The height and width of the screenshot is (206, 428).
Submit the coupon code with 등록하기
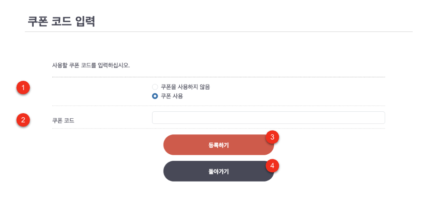(x=218, y=145)
